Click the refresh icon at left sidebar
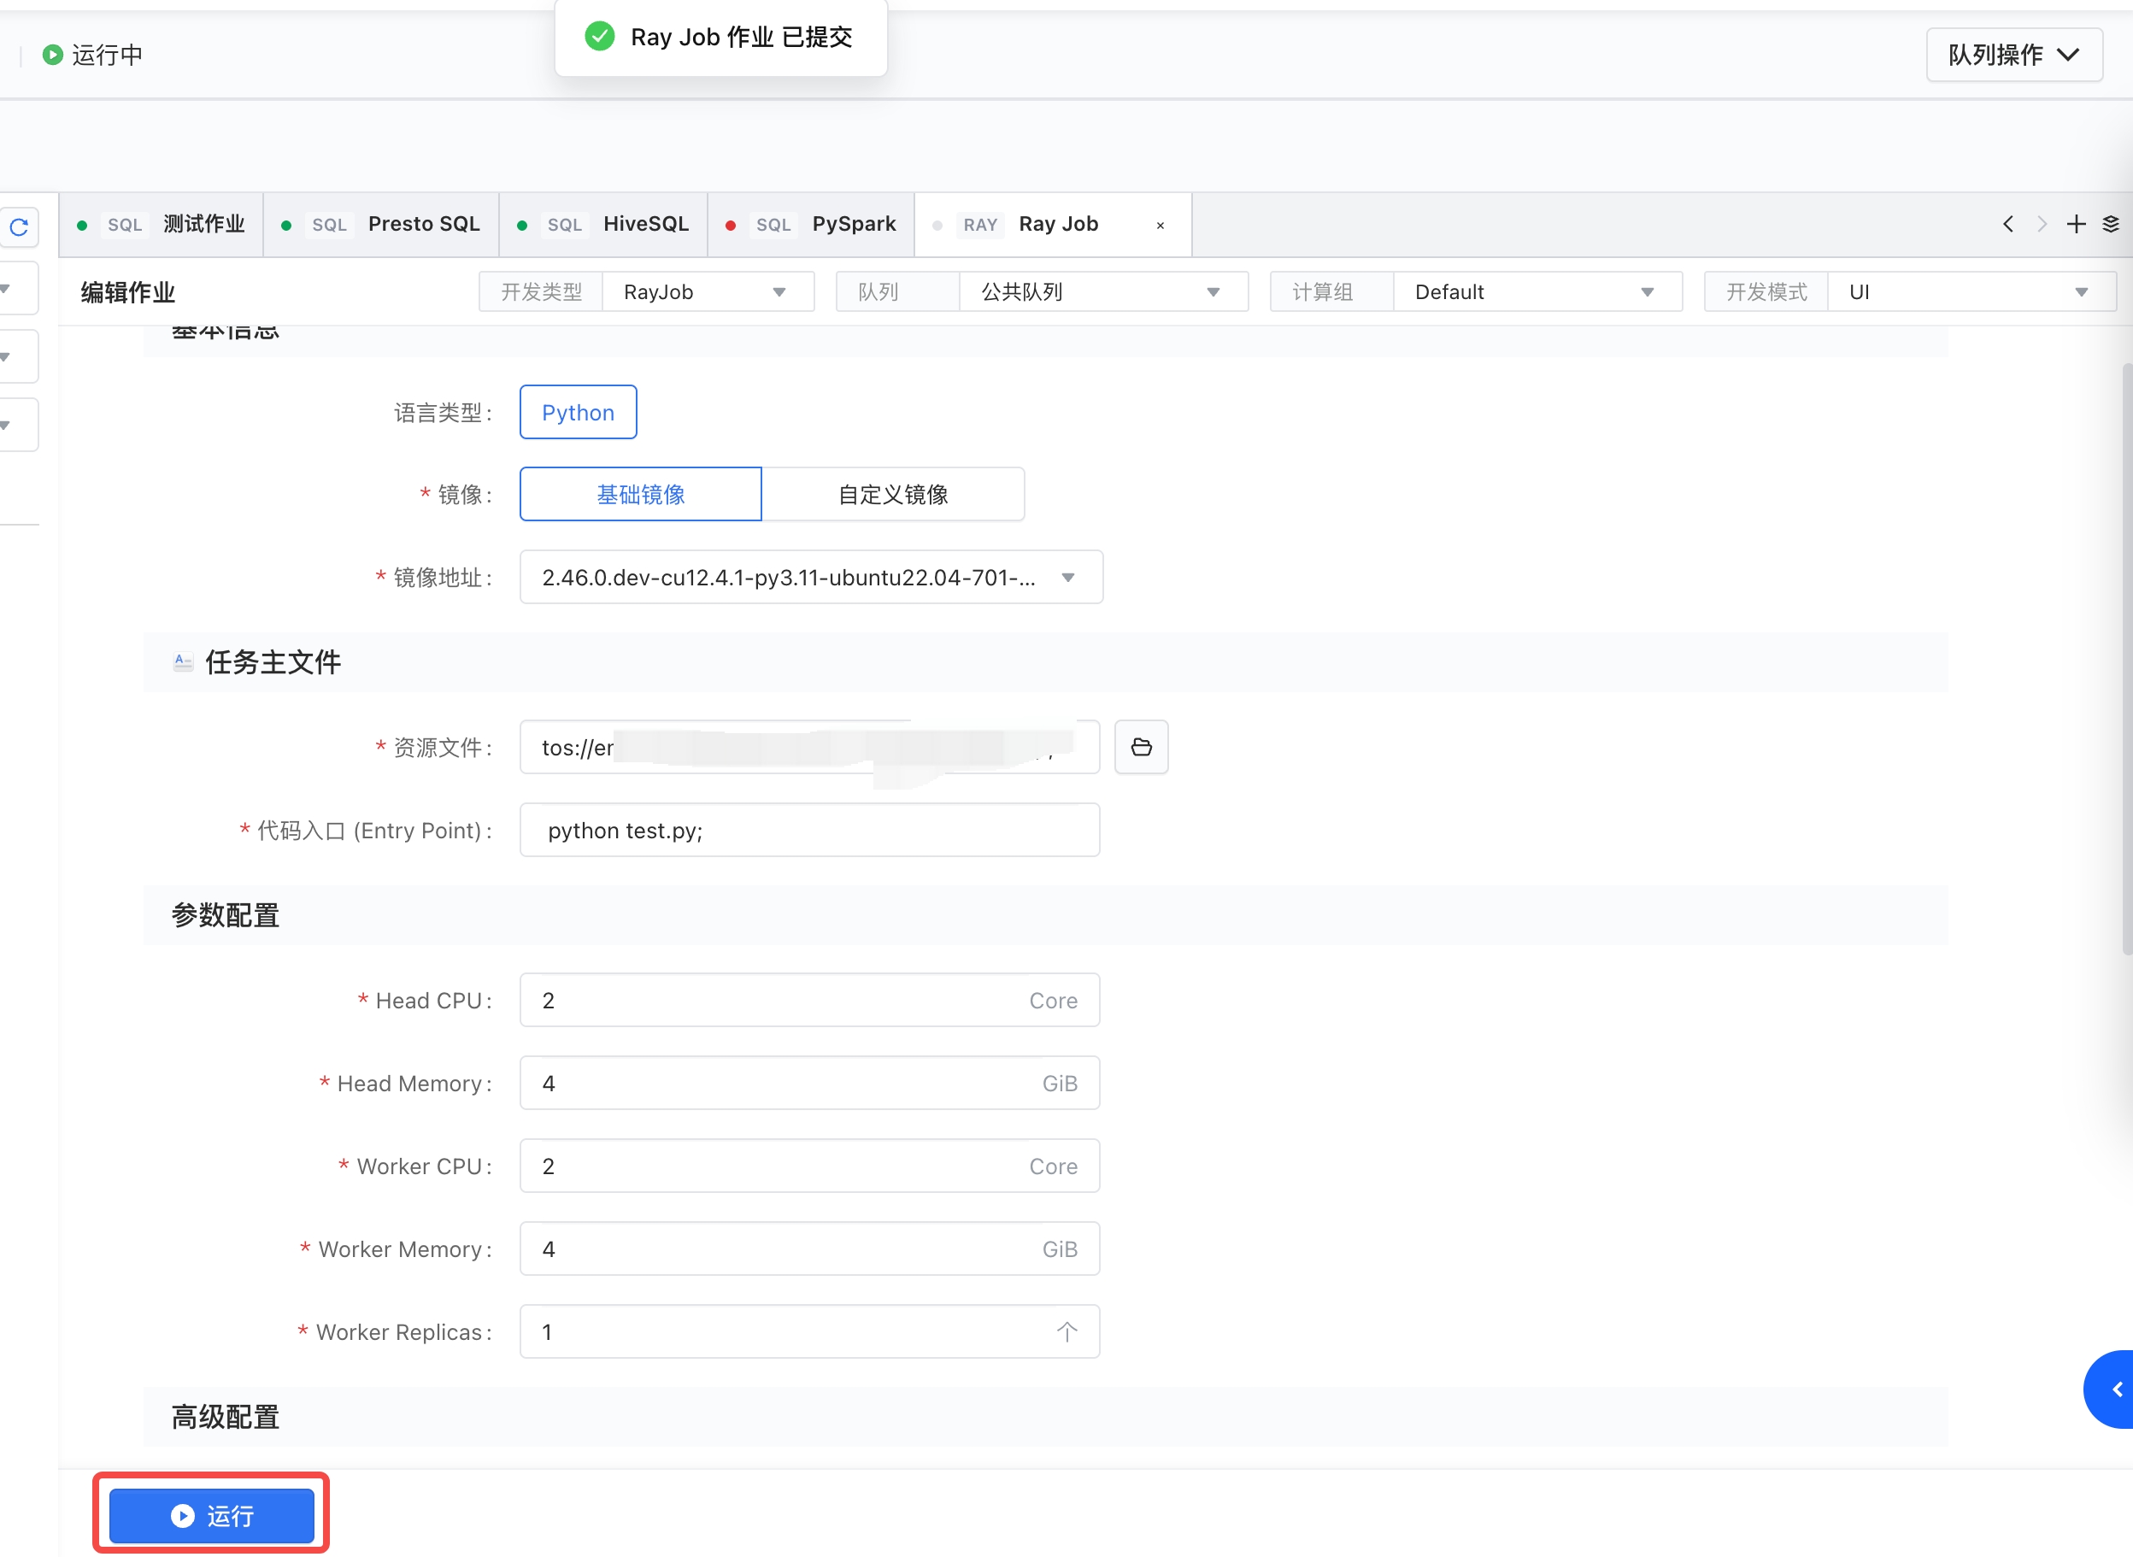 19,227
